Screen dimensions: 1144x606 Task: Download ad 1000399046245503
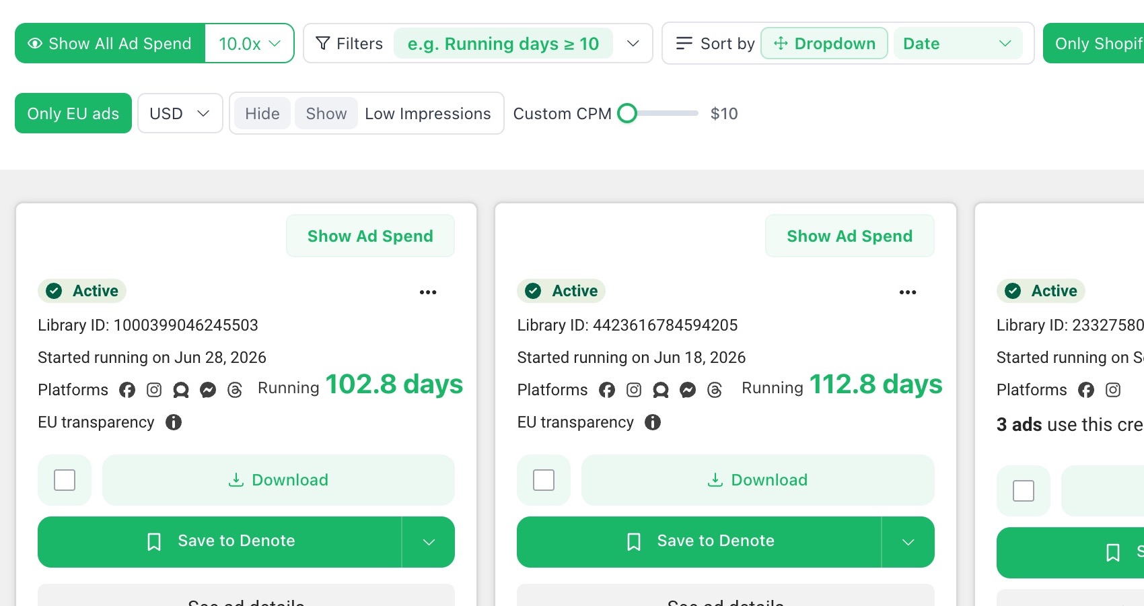tap(279, 480)
